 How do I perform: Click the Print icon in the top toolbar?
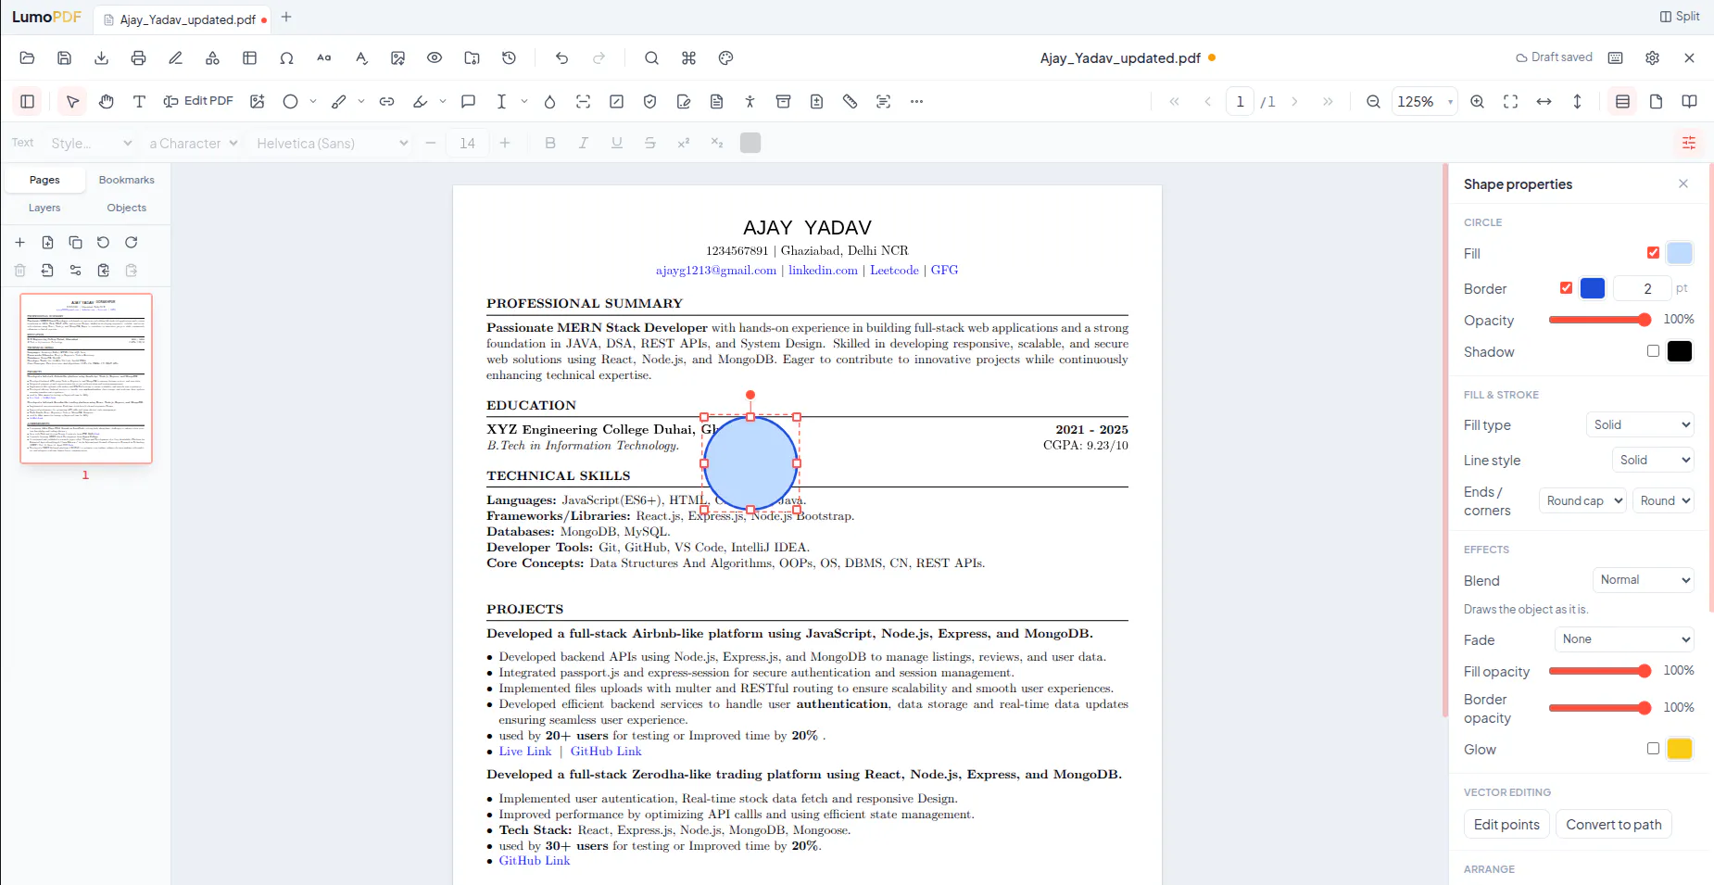tap(139, 58)
